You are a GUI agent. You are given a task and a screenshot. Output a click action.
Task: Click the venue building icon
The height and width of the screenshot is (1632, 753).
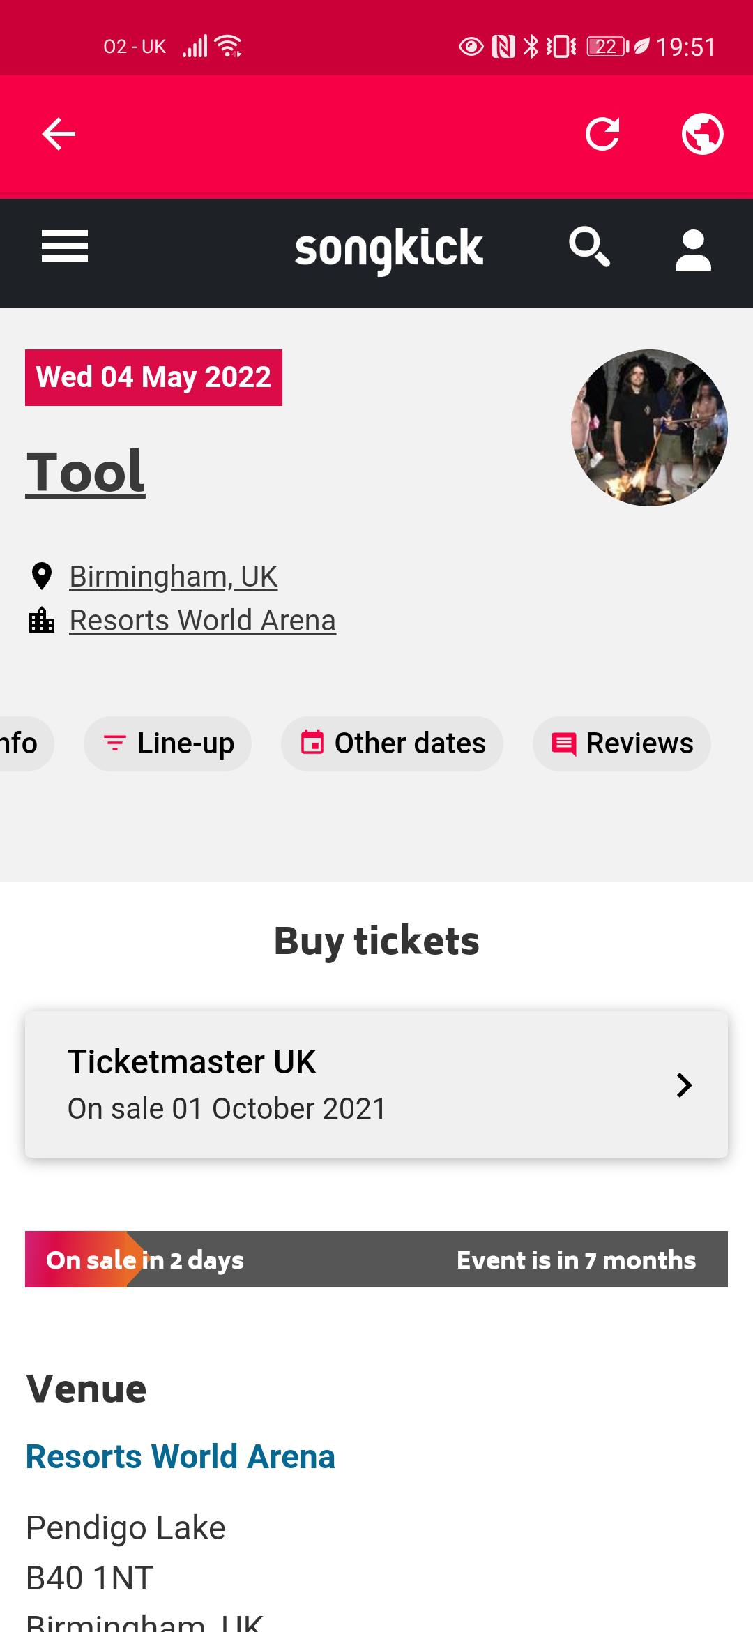[x=43, y=619]
